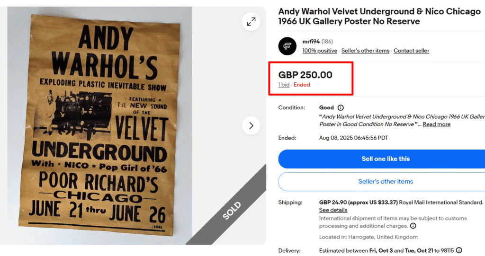This screenshot has height=256, width=485.
Task: Show next photo with right arrow
Action: (x=251, y=125)
